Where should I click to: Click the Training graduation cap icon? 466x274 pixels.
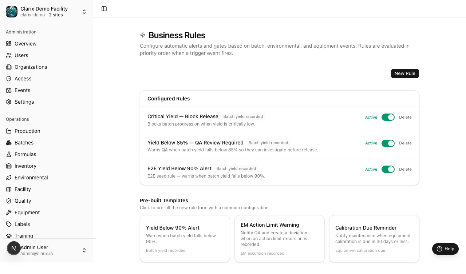9,236
